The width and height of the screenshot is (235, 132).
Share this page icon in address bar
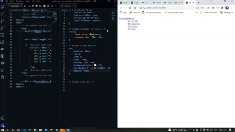pyautogui.click(x=198, y=8)
